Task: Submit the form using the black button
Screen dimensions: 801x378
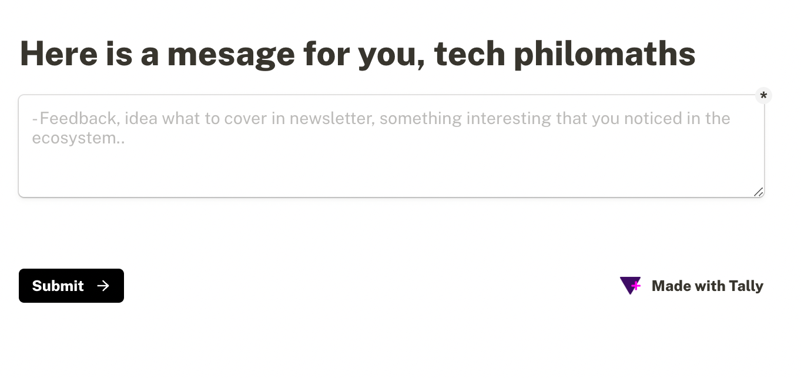Action: [71, 286]
